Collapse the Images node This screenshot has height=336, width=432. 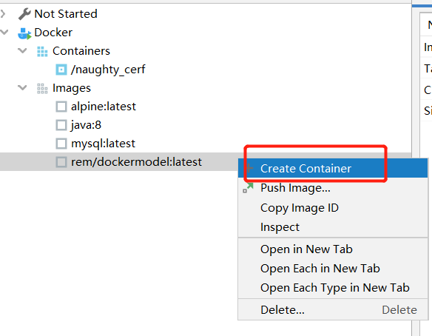pyautogui.click(x=22, y=88)
